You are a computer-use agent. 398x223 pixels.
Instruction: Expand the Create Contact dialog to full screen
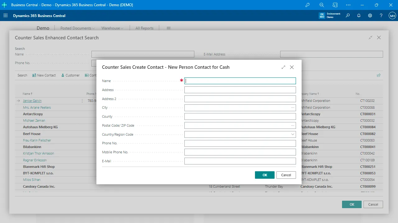[x=283, y=67]
